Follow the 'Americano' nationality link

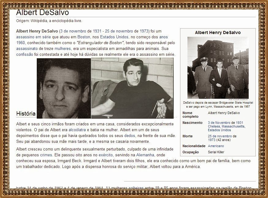[x=216, y=146]
